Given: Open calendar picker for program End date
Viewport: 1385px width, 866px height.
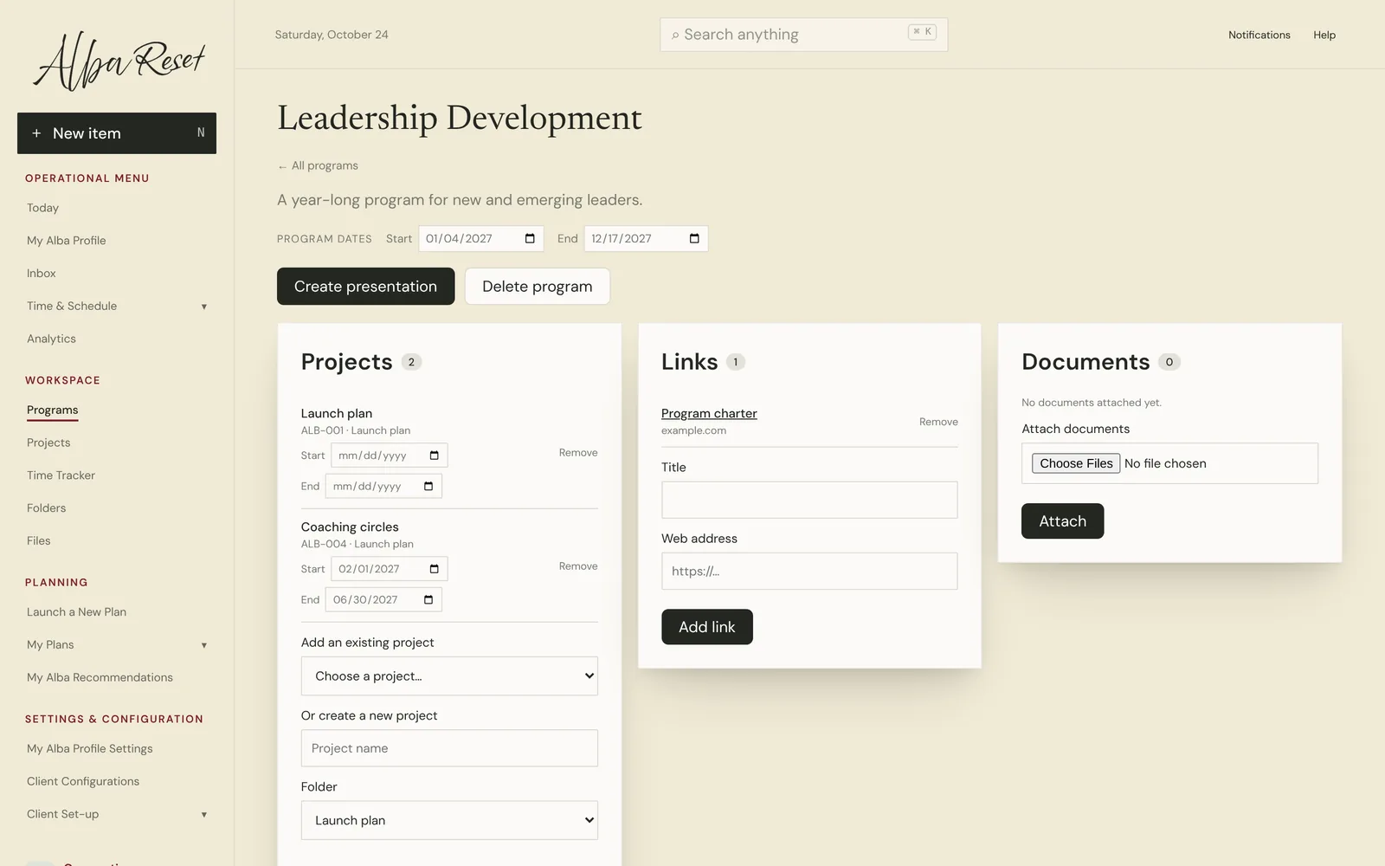Looking at the screenshot, I should click(694, 239).
